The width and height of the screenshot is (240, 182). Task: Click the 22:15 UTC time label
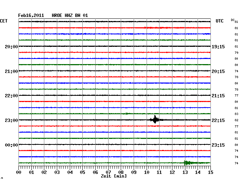point(218,120)
